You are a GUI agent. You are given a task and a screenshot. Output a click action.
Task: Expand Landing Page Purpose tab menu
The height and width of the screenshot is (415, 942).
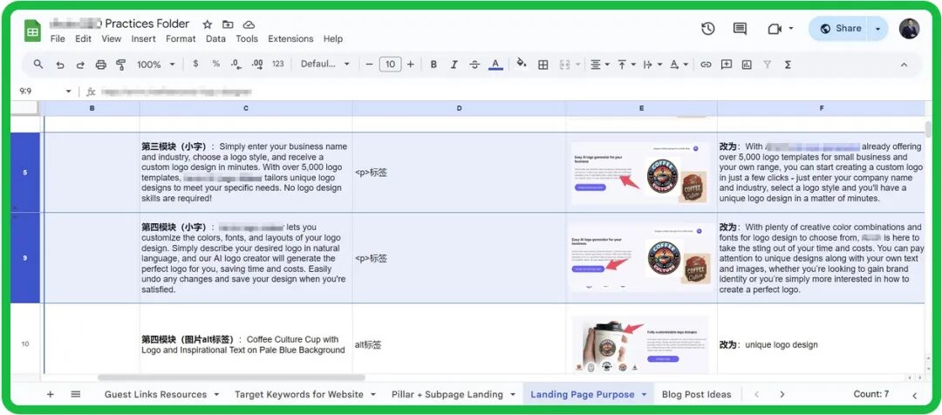[644, 395]
